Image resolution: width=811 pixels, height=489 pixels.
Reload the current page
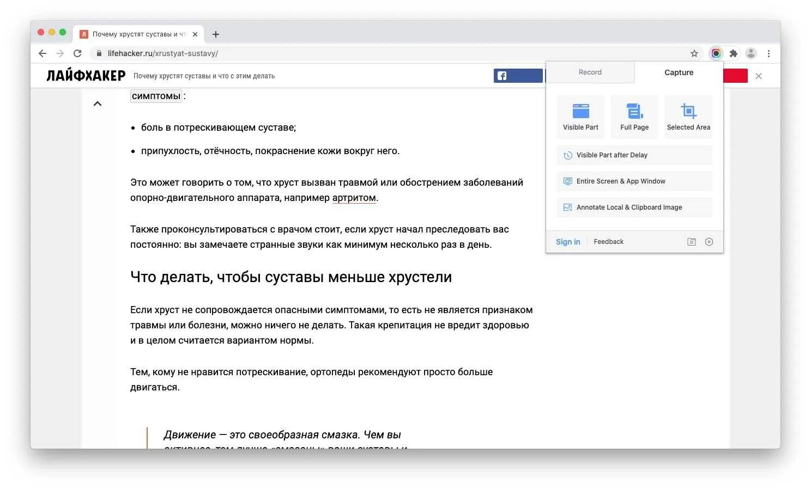[77, 53]
